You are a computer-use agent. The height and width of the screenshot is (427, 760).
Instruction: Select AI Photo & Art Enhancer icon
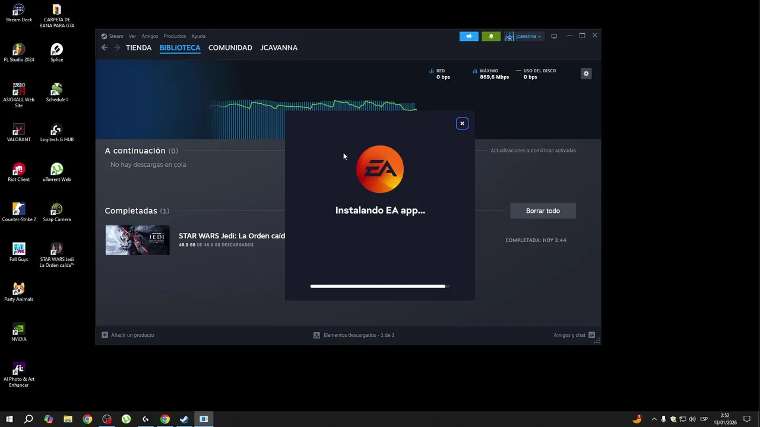point(18,375)
